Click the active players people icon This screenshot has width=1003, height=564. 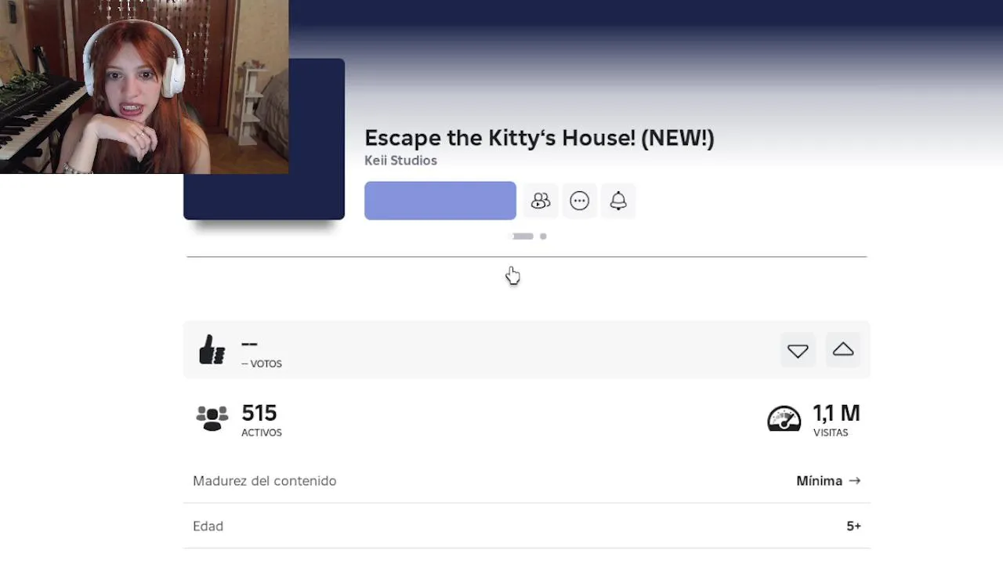click(212, 418)
